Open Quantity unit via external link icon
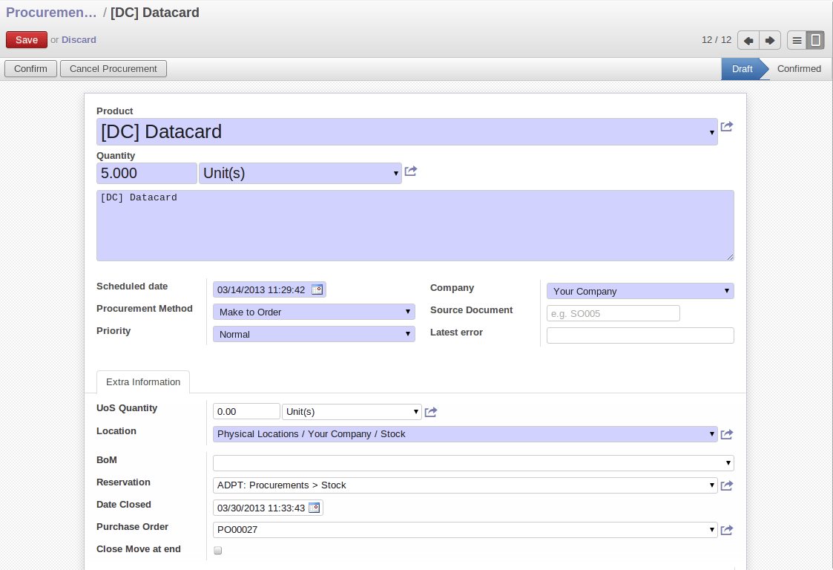 pos(410,171)
